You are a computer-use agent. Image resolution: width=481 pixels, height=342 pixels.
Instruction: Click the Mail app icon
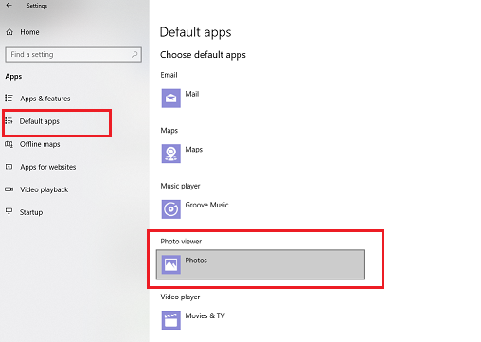coord(171,99)
